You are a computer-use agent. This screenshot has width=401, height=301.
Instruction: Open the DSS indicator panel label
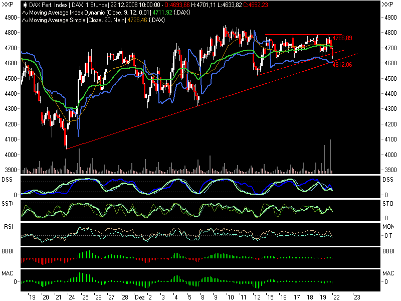(x=7, y=178)
